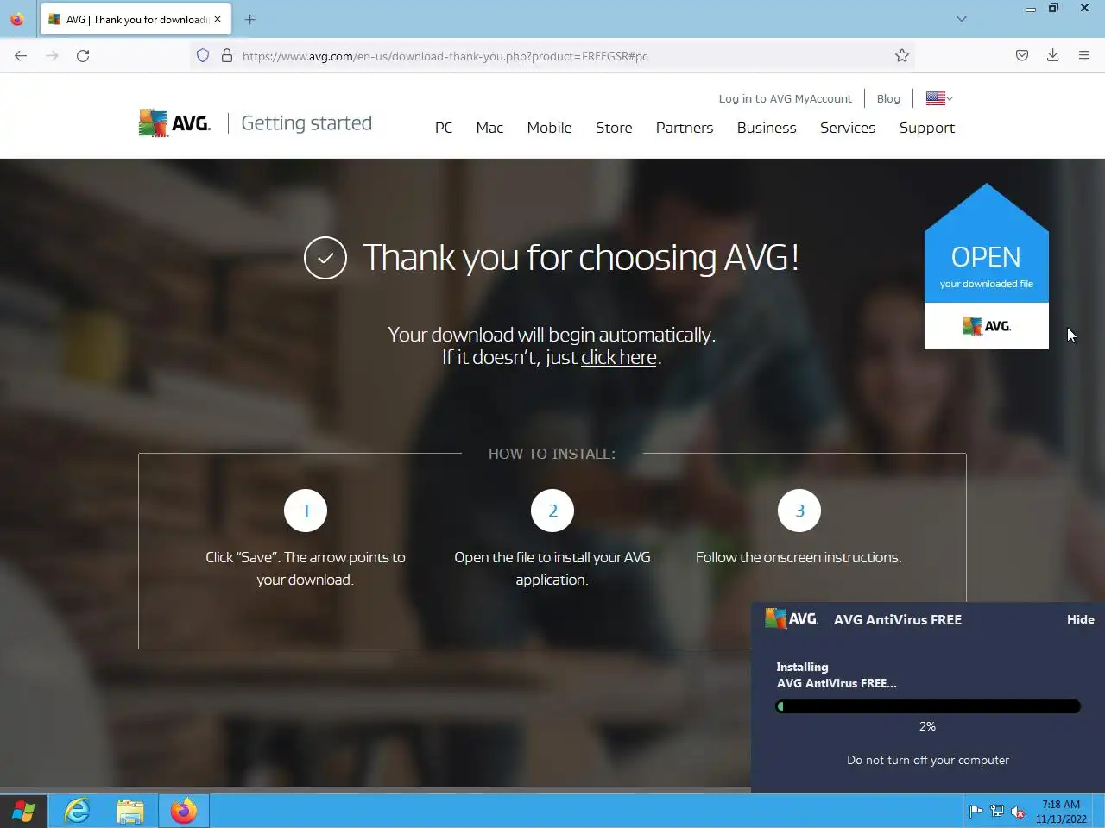Expand the list all tabs chevron
1105x828 pixels.
coord(962,19)
